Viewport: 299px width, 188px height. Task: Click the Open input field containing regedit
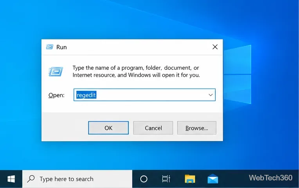click(144, 95)
